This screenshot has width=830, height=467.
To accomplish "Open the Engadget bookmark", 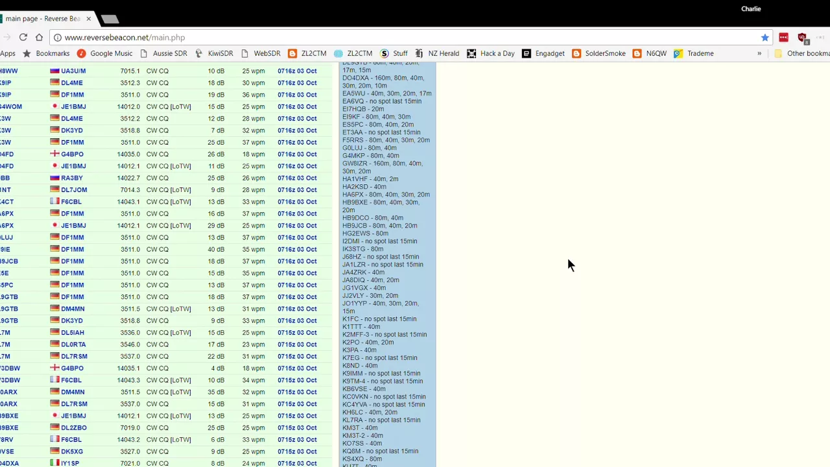I will [543, 53].
